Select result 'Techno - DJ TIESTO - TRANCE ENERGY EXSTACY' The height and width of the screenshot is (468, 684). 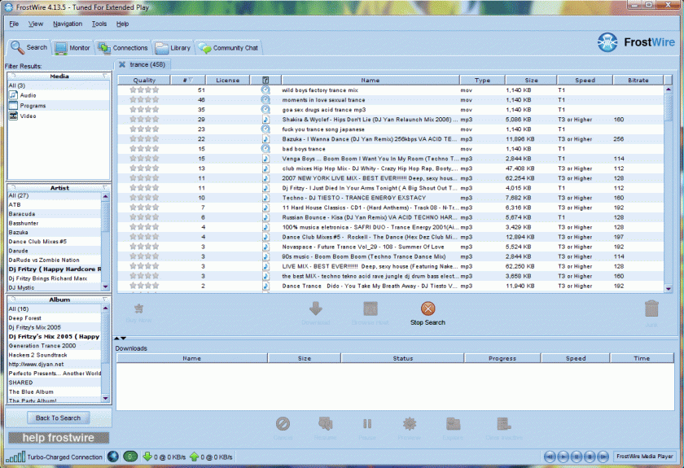coord(390,198)
